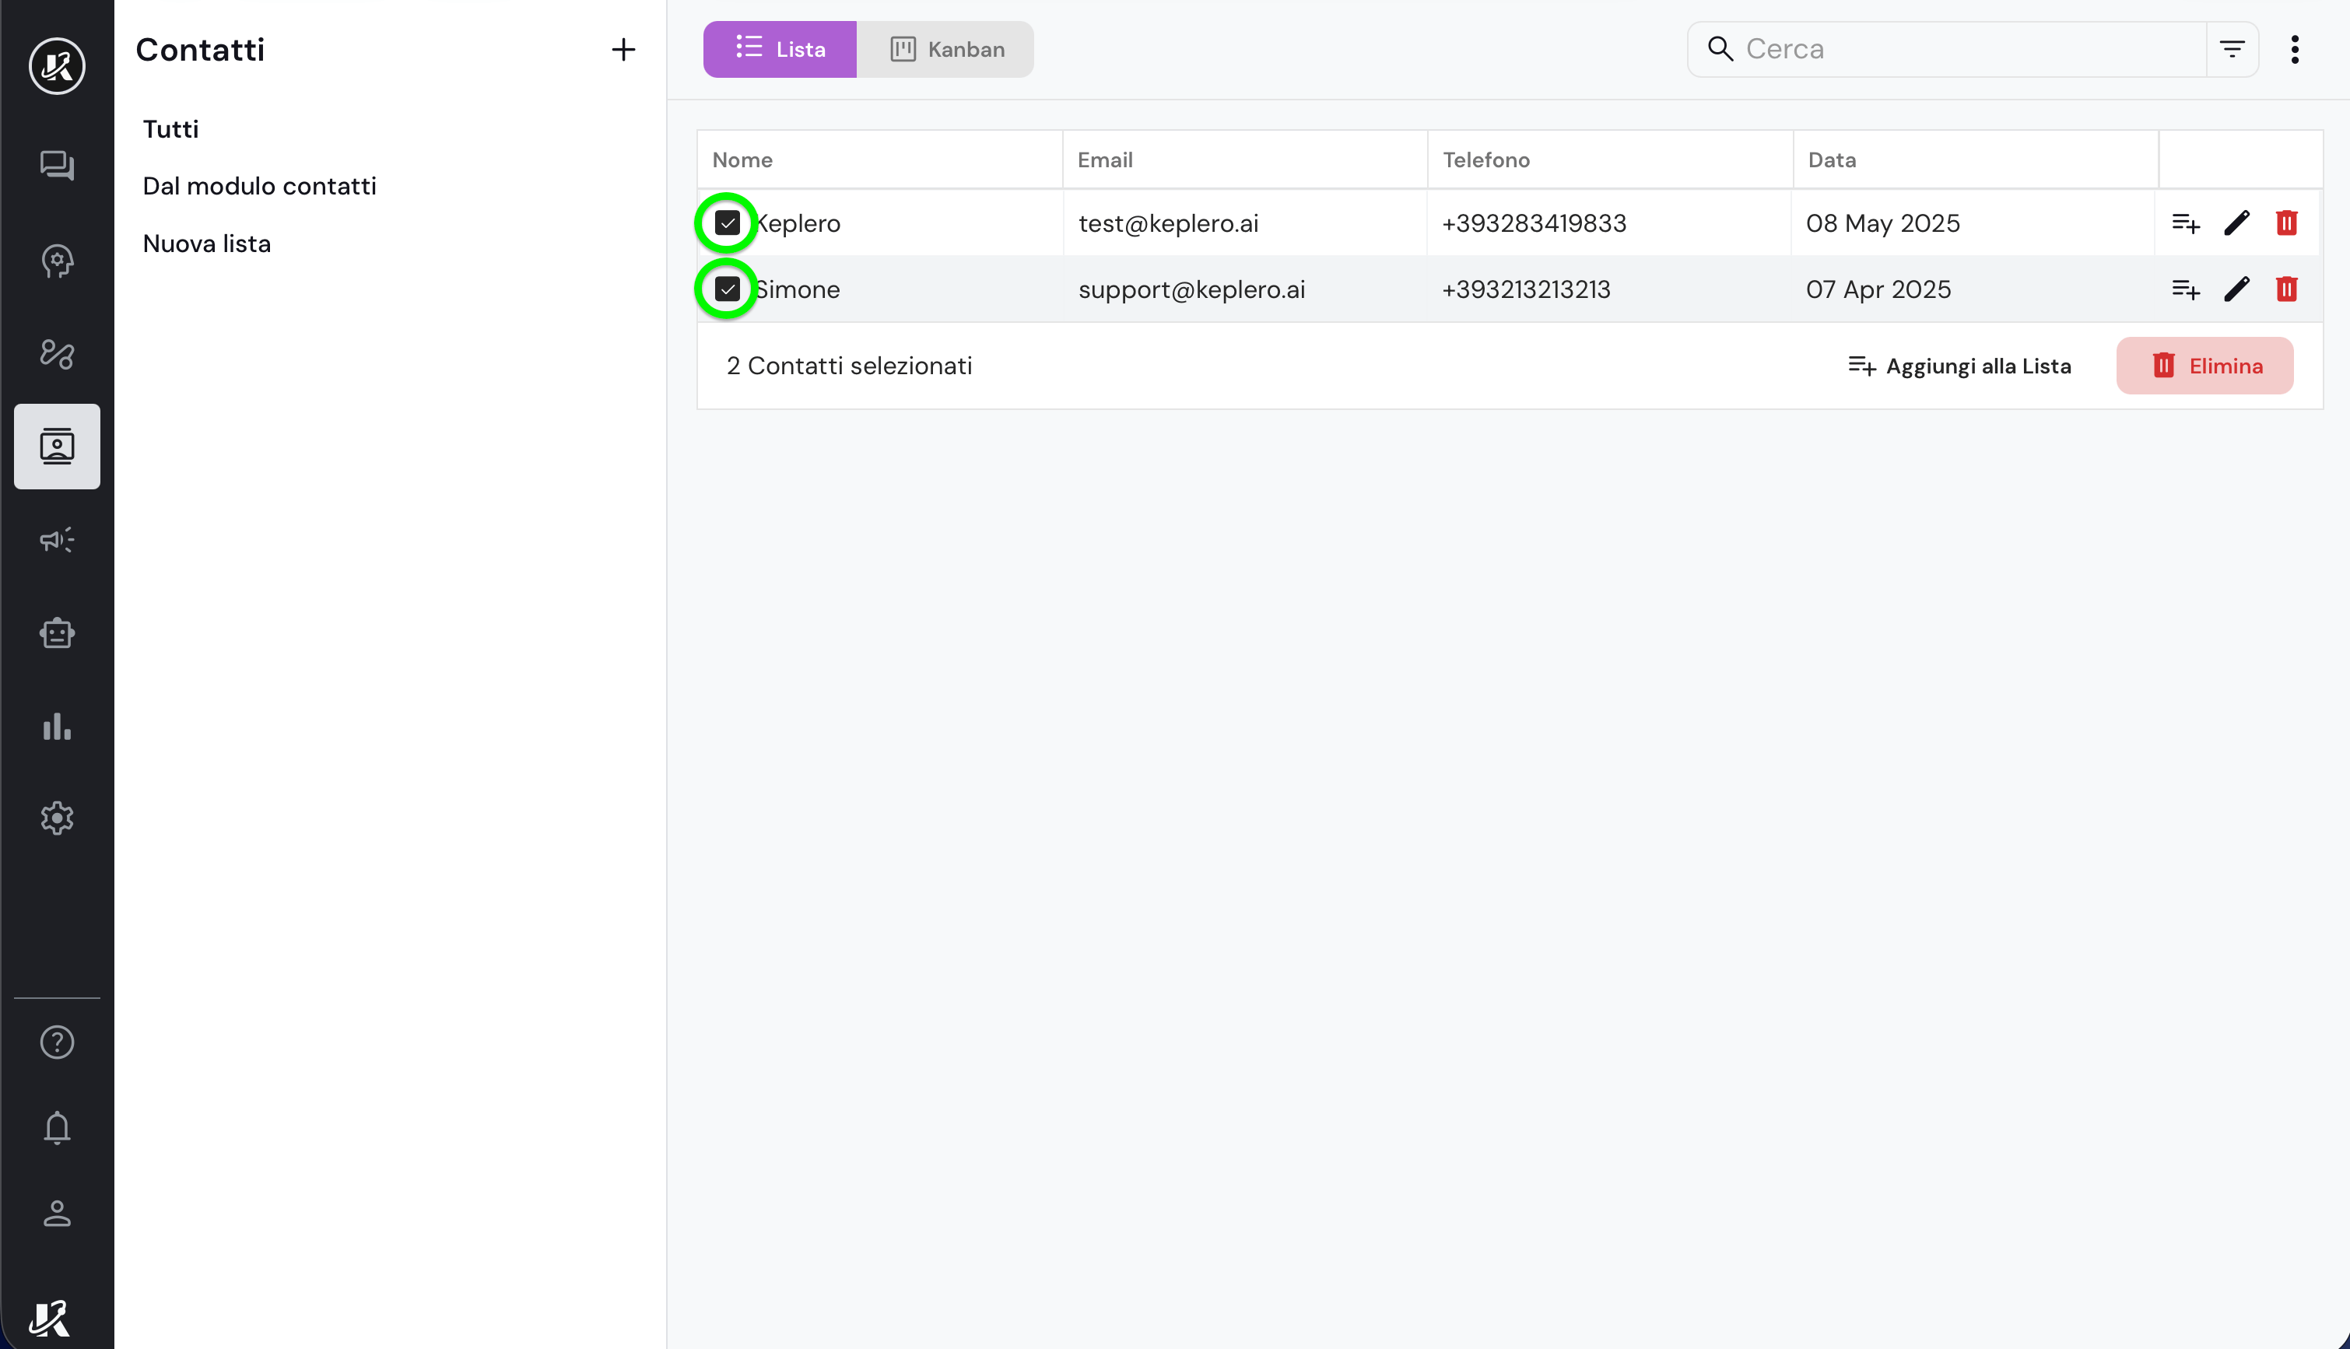Uncheck the Keplero contact checkbox
Viewport: 2350px width, 1349px height.
[x=728, y=223]
